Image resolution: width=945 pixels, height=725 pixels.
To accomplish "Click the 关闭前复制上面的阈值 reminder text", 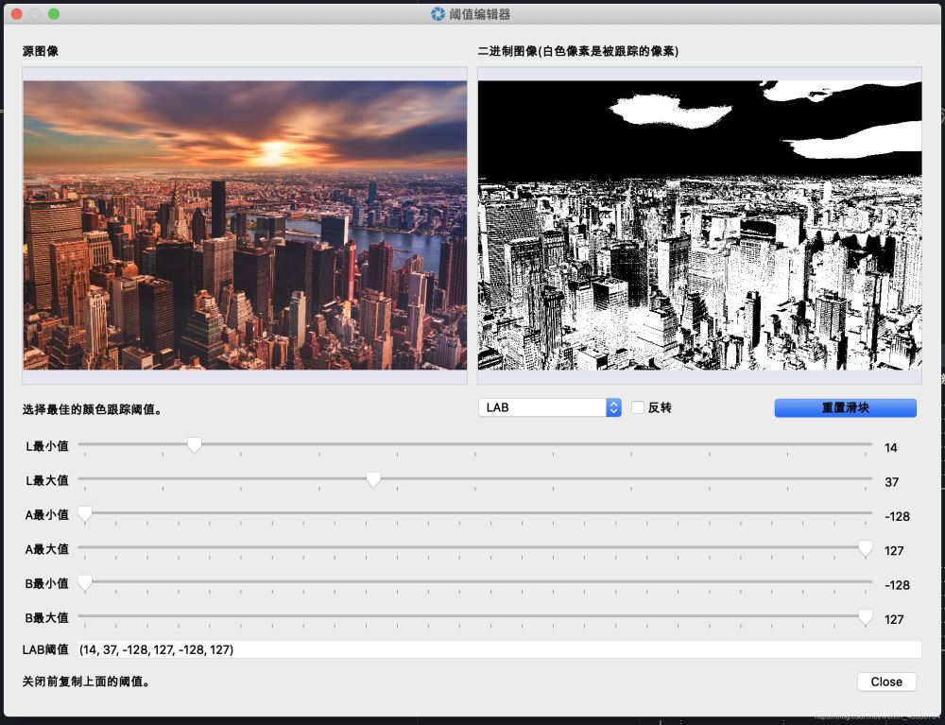I will (86, 682).
